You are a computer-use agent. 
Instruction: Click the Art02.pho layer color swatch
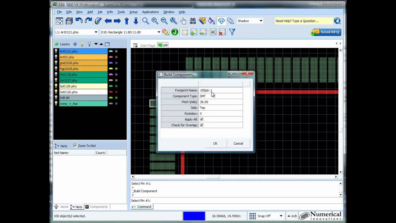coord(111,57)
